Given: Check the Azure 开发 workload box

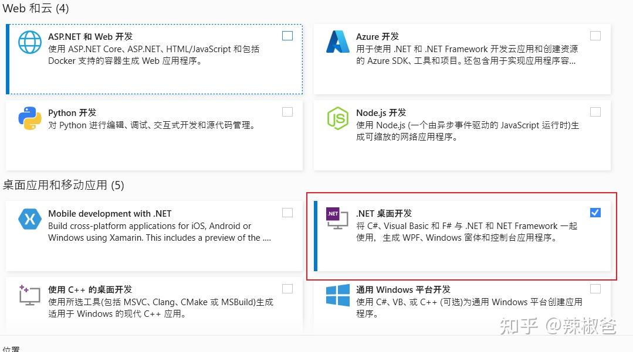Looking at the screenshot, I should [x=595, y=36].
